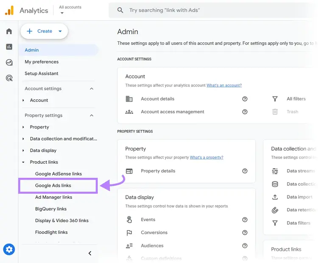Expand the Property tree item arrow
318x263 pixels.
23,127
